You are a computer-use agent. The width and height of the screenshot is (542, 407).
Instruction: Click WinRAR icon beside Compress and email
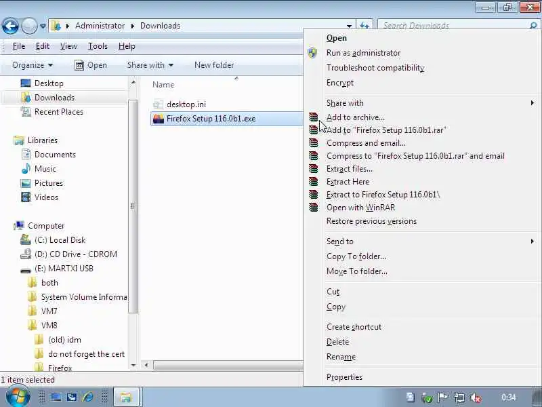tap(313, 143)
